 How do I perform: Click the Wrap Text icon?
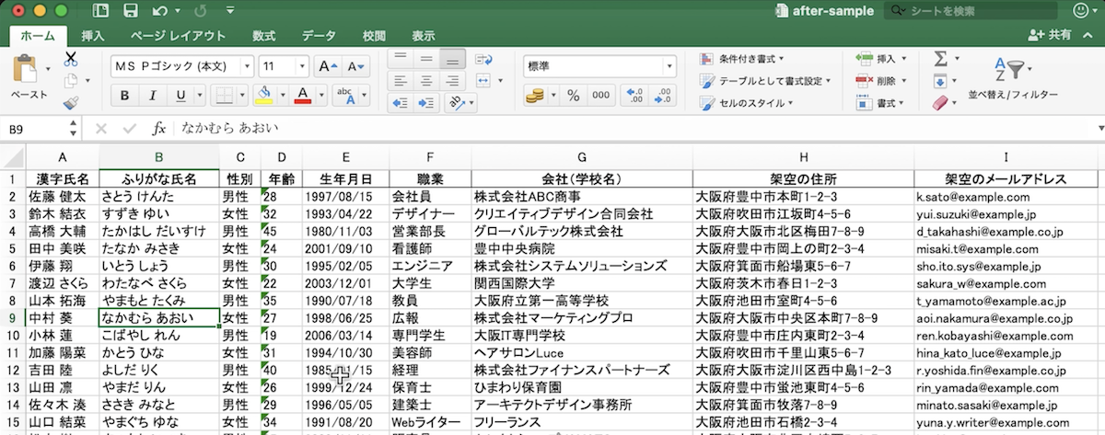(x=483, y=59)
